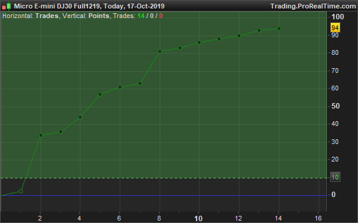Viewport: 358px width, 223px height.
Task: Click the blue zero baseline line
Action: pyautogui.click(x=164, y=195)
